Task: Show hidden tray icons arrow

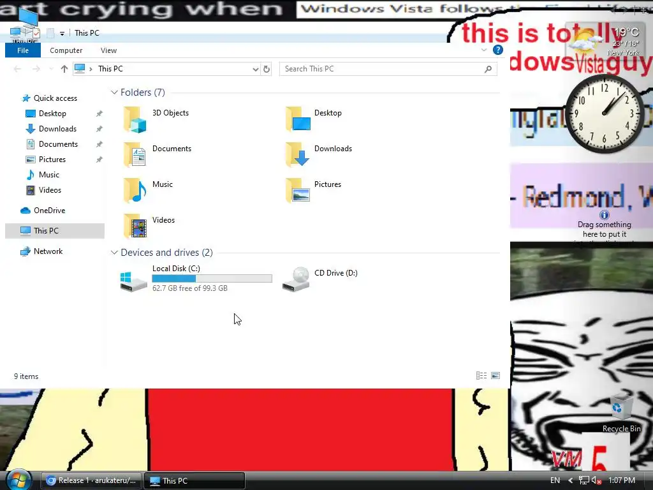Action: (571, 480)
